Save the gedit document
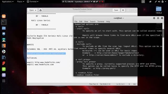This screenshot has height=94, width=168. click(116, 10)
